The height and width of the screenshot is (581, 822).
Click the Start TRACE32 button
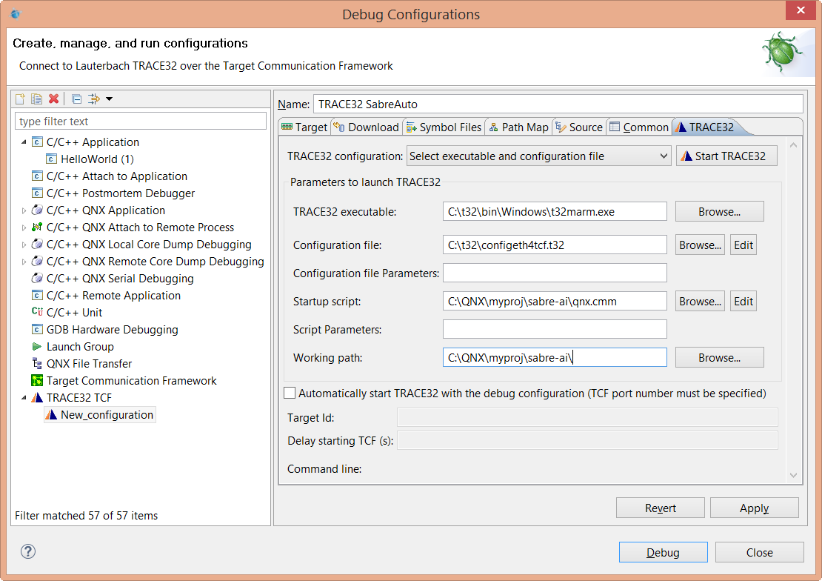726,156
